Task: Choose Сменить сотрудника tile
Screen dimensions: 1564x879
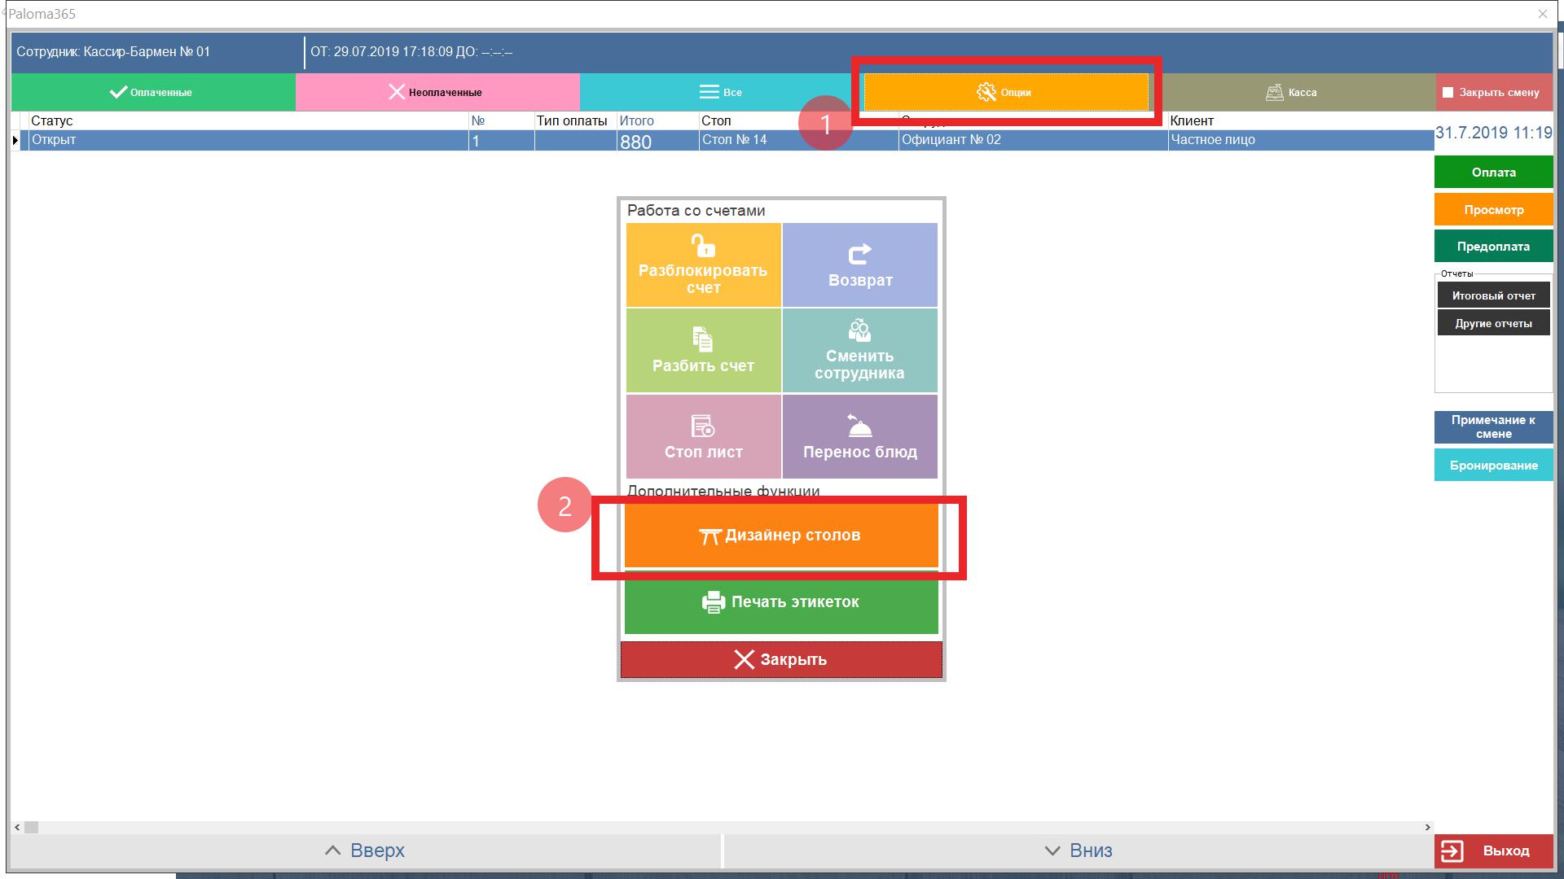Action: [859, 351]
